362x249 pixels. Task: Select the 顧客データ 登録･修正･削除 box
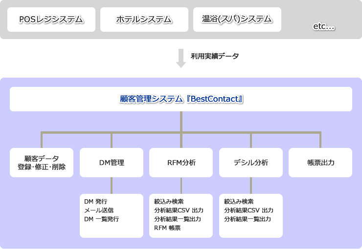(42, 163)
